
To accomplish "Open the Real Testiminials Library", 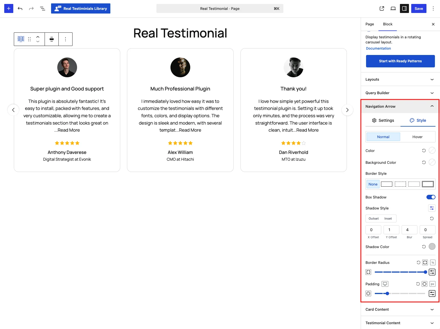I will [81, 8].
